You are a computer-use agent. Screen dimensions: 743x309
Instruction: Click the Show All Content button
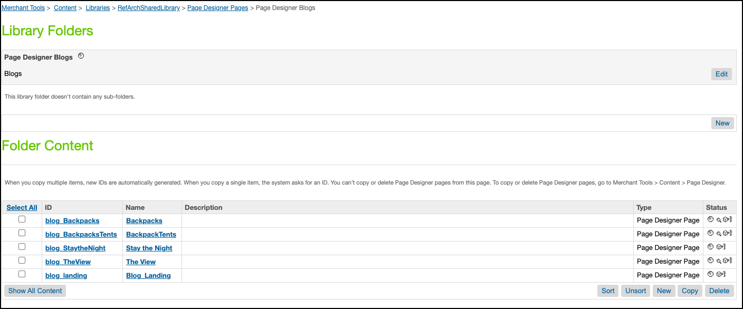(x=35, y=291)
